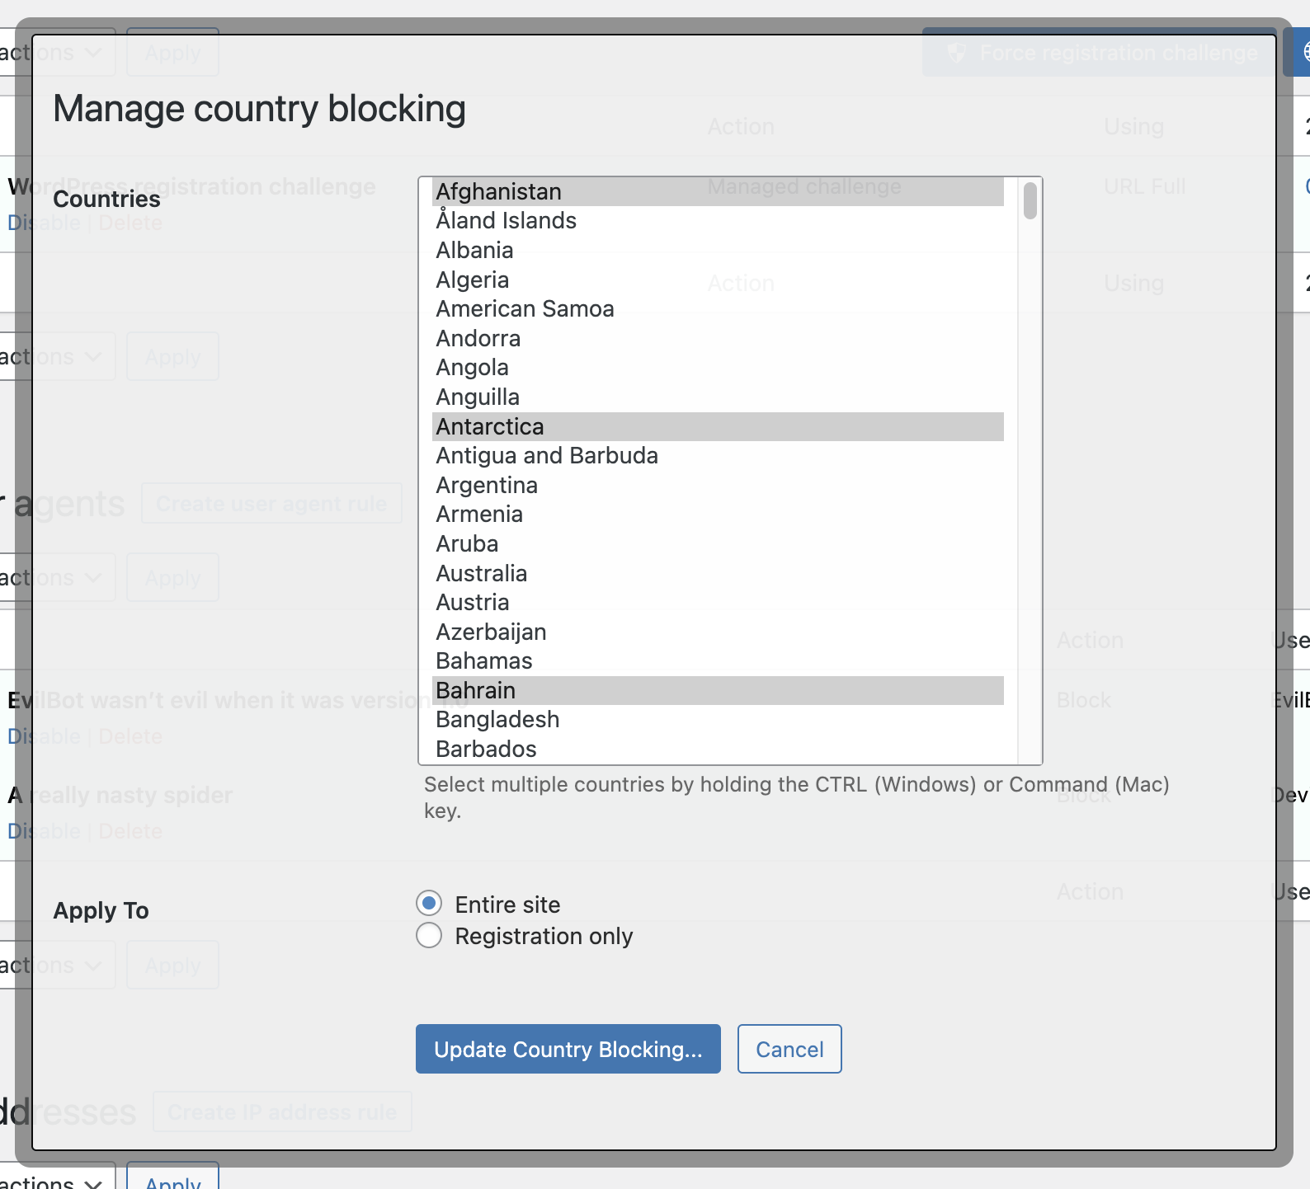Select American Samoa option

(718, 309)
